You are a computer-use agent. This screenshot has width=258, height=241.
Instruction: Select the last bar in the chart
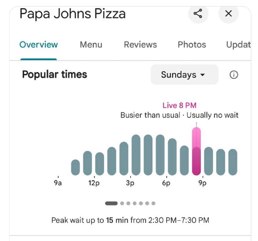point(233,162)
